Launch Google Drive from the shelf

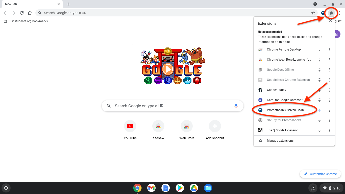tap(194, 188)
